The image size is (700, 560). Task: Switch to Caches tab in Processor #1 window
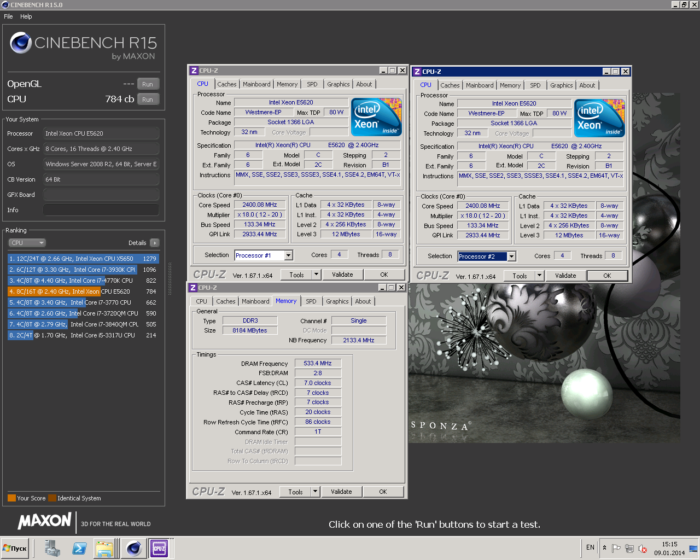227,84
